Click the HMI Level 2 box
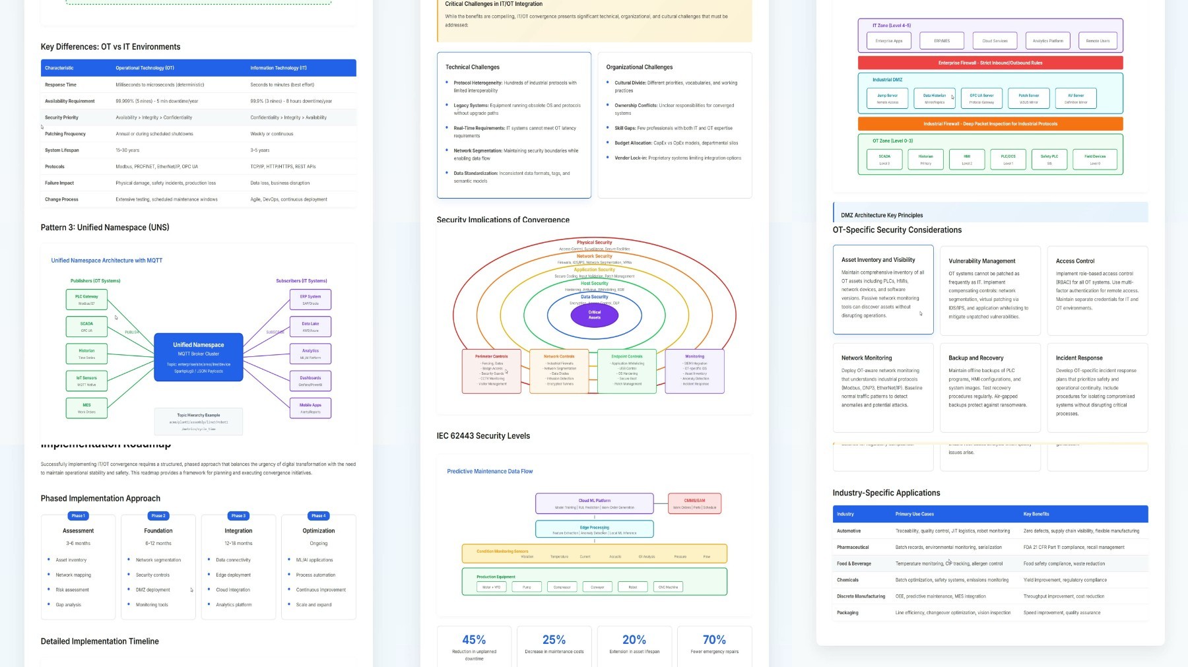Image resolution: width=1188 pixels, height=667 pixels. coord(967,160)
